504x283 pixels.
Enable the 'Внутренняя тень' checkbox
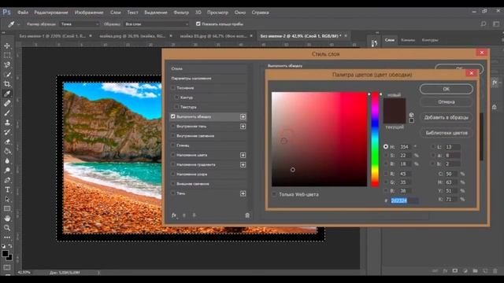[173, 126]
